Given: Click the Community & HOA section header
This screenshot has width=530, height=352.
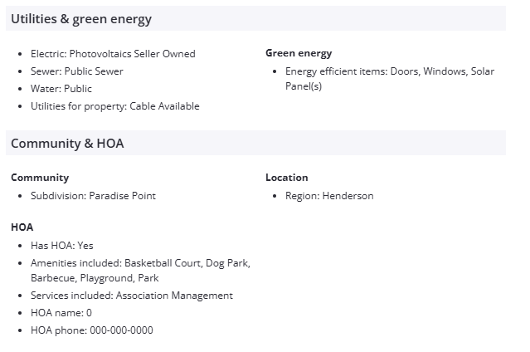Looking at the screenshot, I should point(67,144).
